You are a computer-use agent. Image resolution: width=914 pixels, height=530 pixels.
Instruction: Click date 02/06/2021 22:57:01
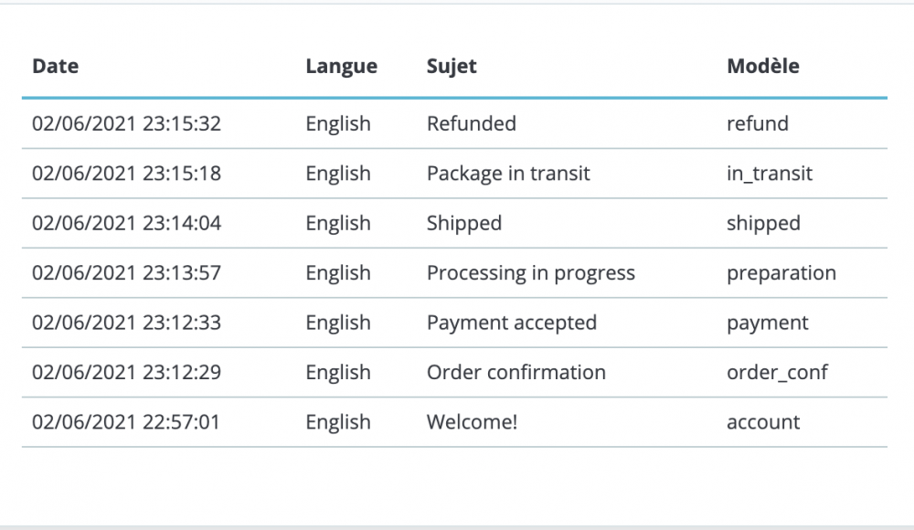(x=126, y=422)
